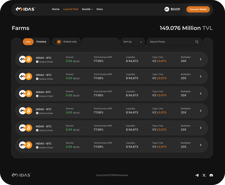Click the MIDAS logo in header
The width and height of the screenshot is (225, 185).
click(x=25, y=9)
